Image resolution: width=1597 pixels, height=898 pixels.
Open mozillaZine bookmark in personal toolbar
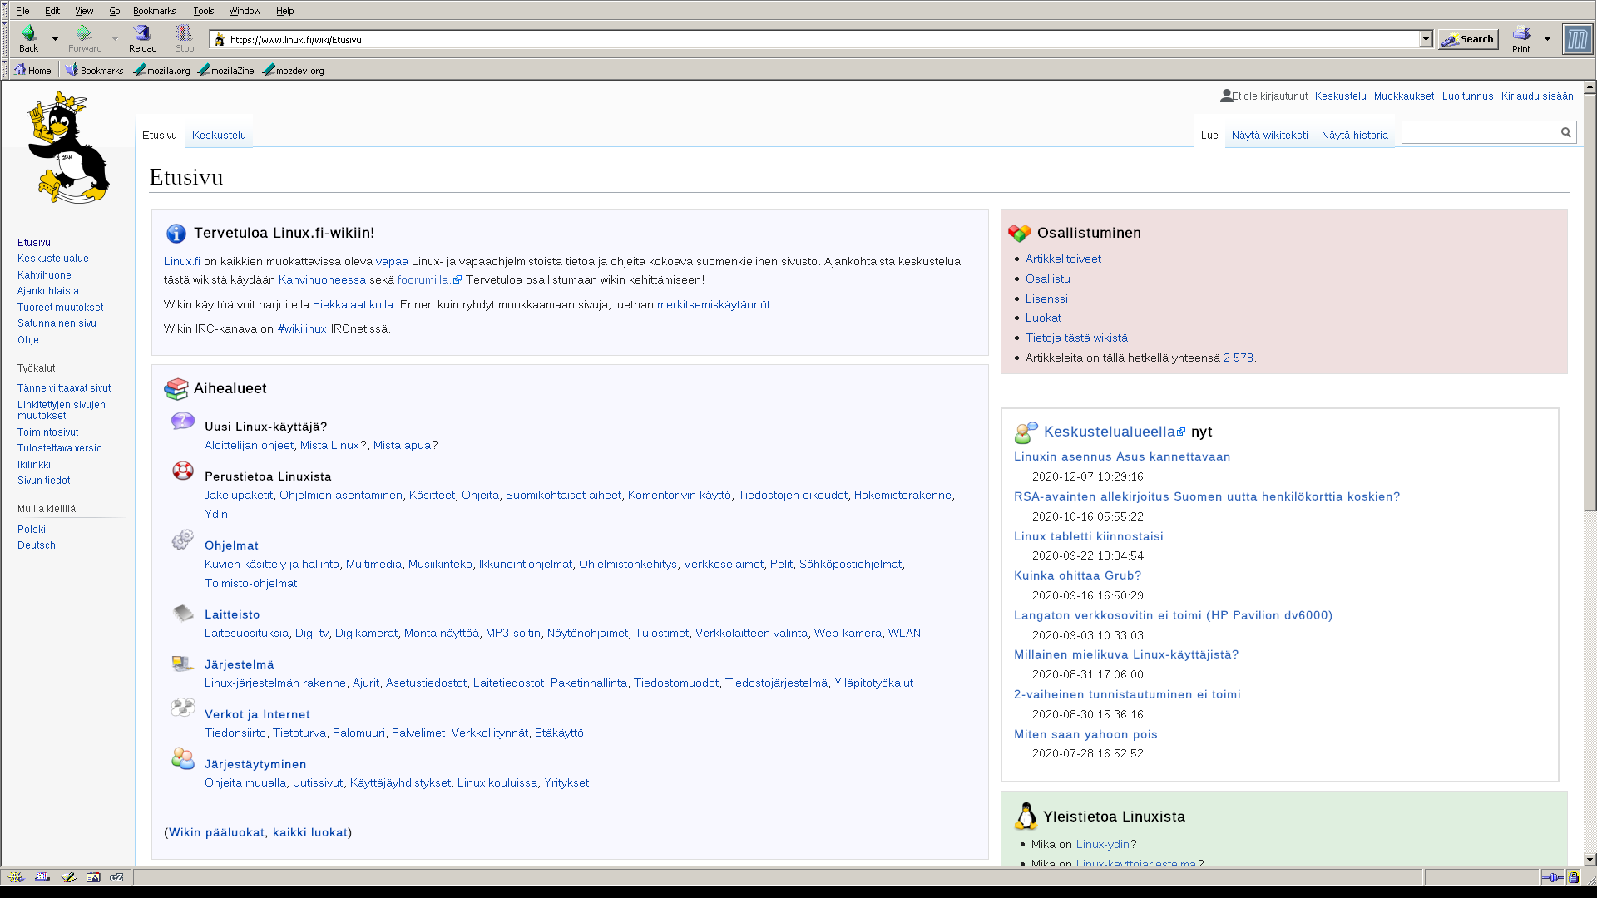[x=226, y=71]
